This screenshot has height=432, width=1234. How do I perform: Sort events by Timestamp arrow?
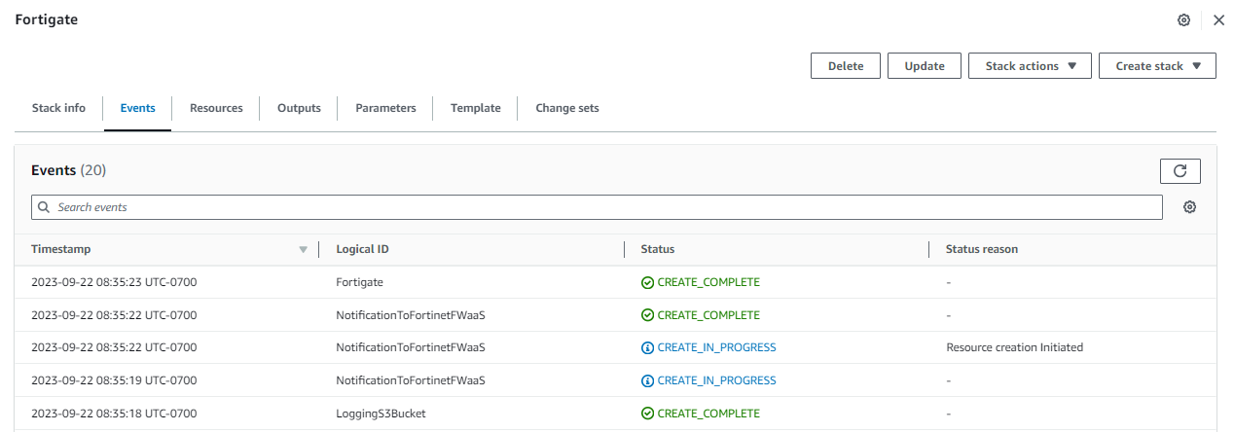pyautogui.click(x=303, y=250)
